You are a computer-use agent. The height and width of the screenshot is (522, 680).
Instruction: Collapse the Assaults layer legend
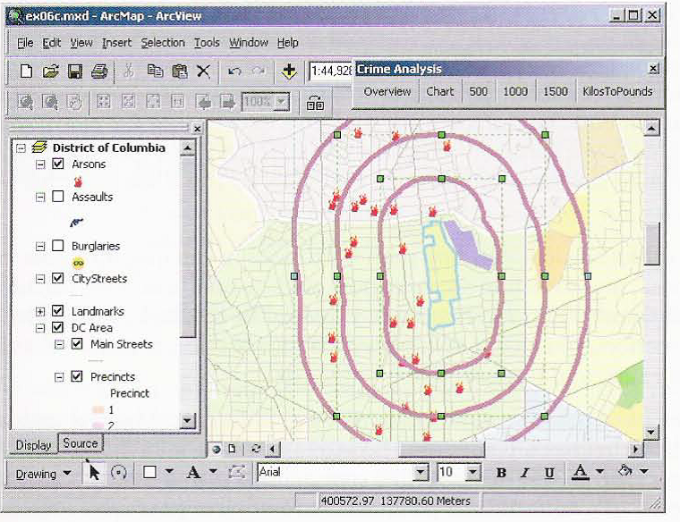[x=40, y=198]
